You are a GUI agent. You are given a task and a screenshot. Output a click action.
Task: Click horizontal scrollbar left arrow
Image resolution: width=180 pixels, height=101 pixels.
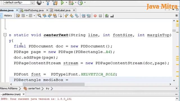click(11, 84)
